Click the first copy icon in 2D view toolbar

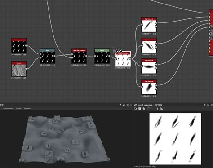(135, 109)
